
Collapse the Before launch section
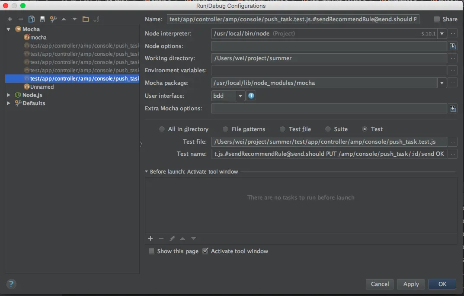tap(146, 172)
